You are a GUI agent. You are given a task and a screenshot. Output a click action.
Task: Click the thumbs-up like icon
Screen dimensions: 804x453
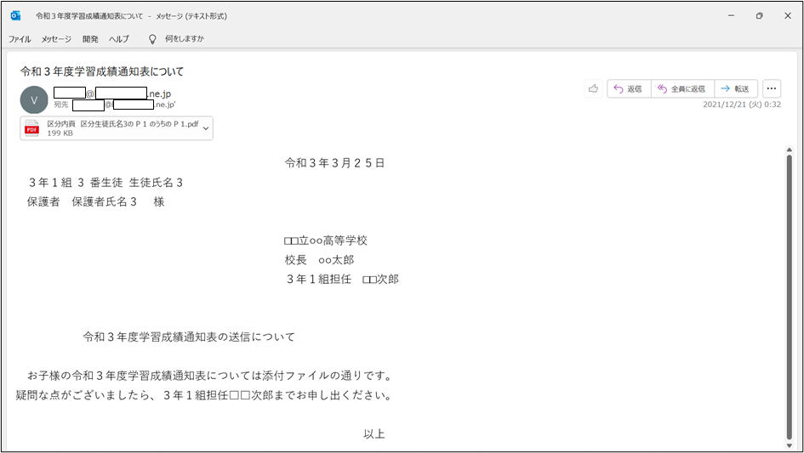point(593,88)
